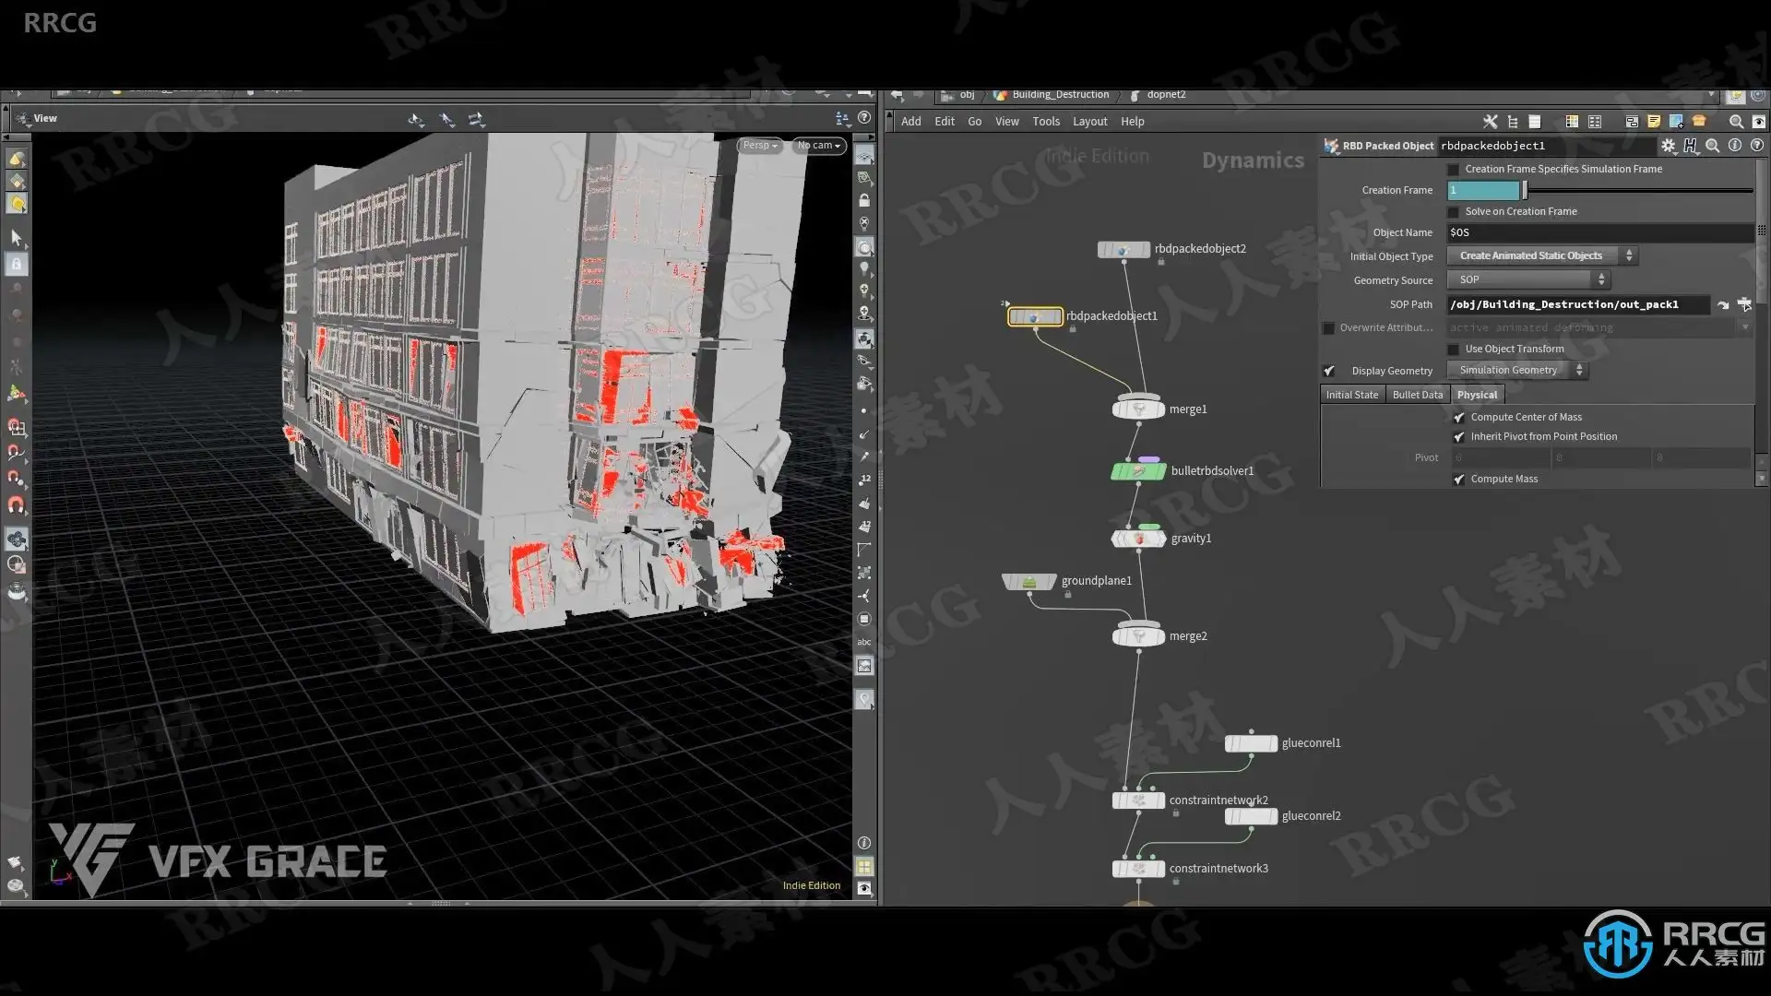The height and width of the screenshot is (996, 1771).
Task: Click the sticky note icon in network toolbar
Action: click(1654, 122)
